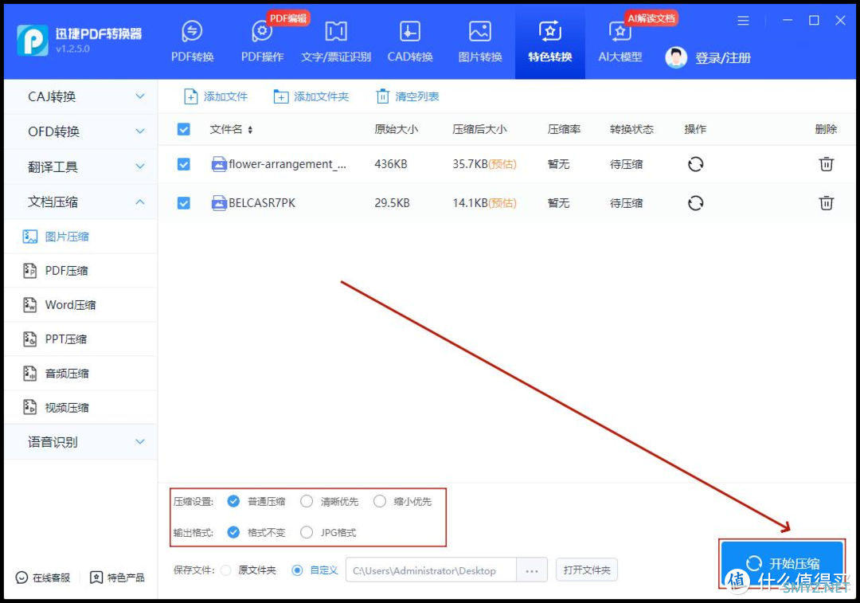Click the 打开文件夹 button
Screen dimensions: 860x603
coord(587,570)
